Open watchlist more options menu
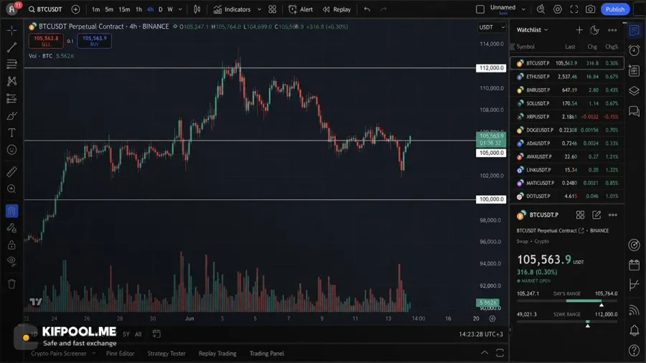646x363 pixels. pos(612,29)
